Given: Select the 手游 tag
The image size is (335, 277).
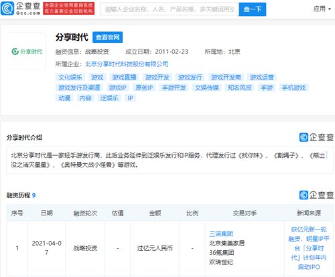Looking at the screenshot, I should pyautogui.click(x=267, y=88).
